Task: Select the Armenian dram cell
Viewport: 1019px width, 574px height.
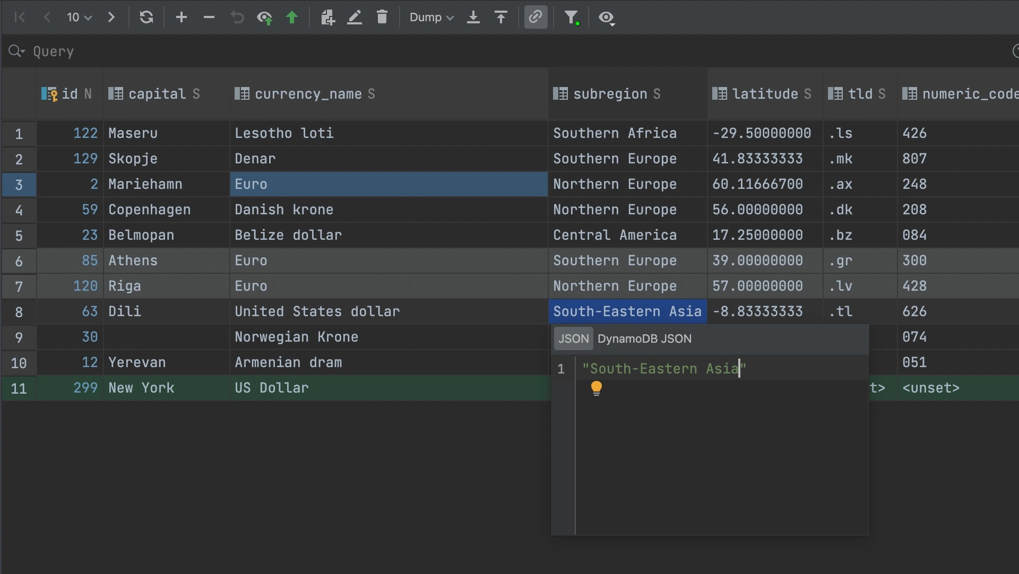Action: pyautogui.click(x=389, y=362)
